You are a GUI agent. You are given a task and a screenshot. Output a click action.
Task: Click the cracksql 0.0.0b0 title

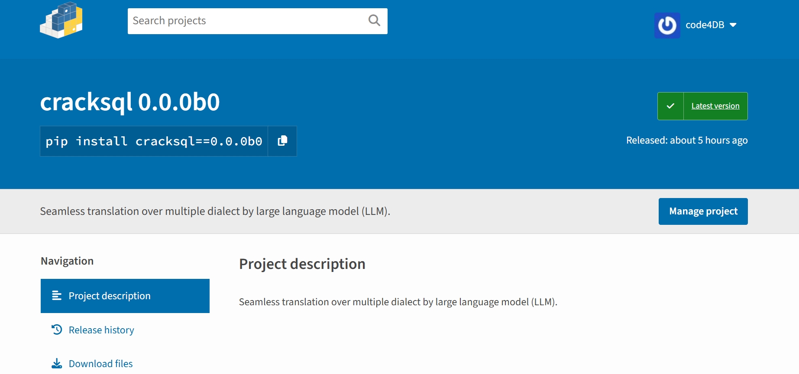(130, 102)
